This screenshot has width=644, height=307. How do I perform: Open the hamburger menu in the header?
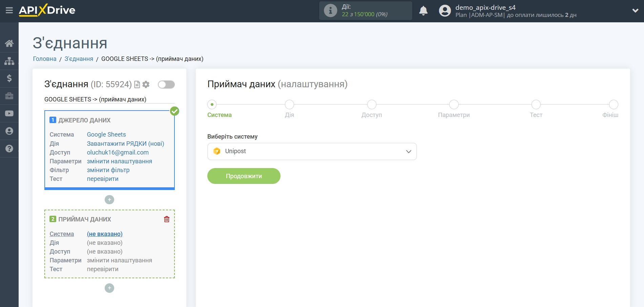click(9, 10)
